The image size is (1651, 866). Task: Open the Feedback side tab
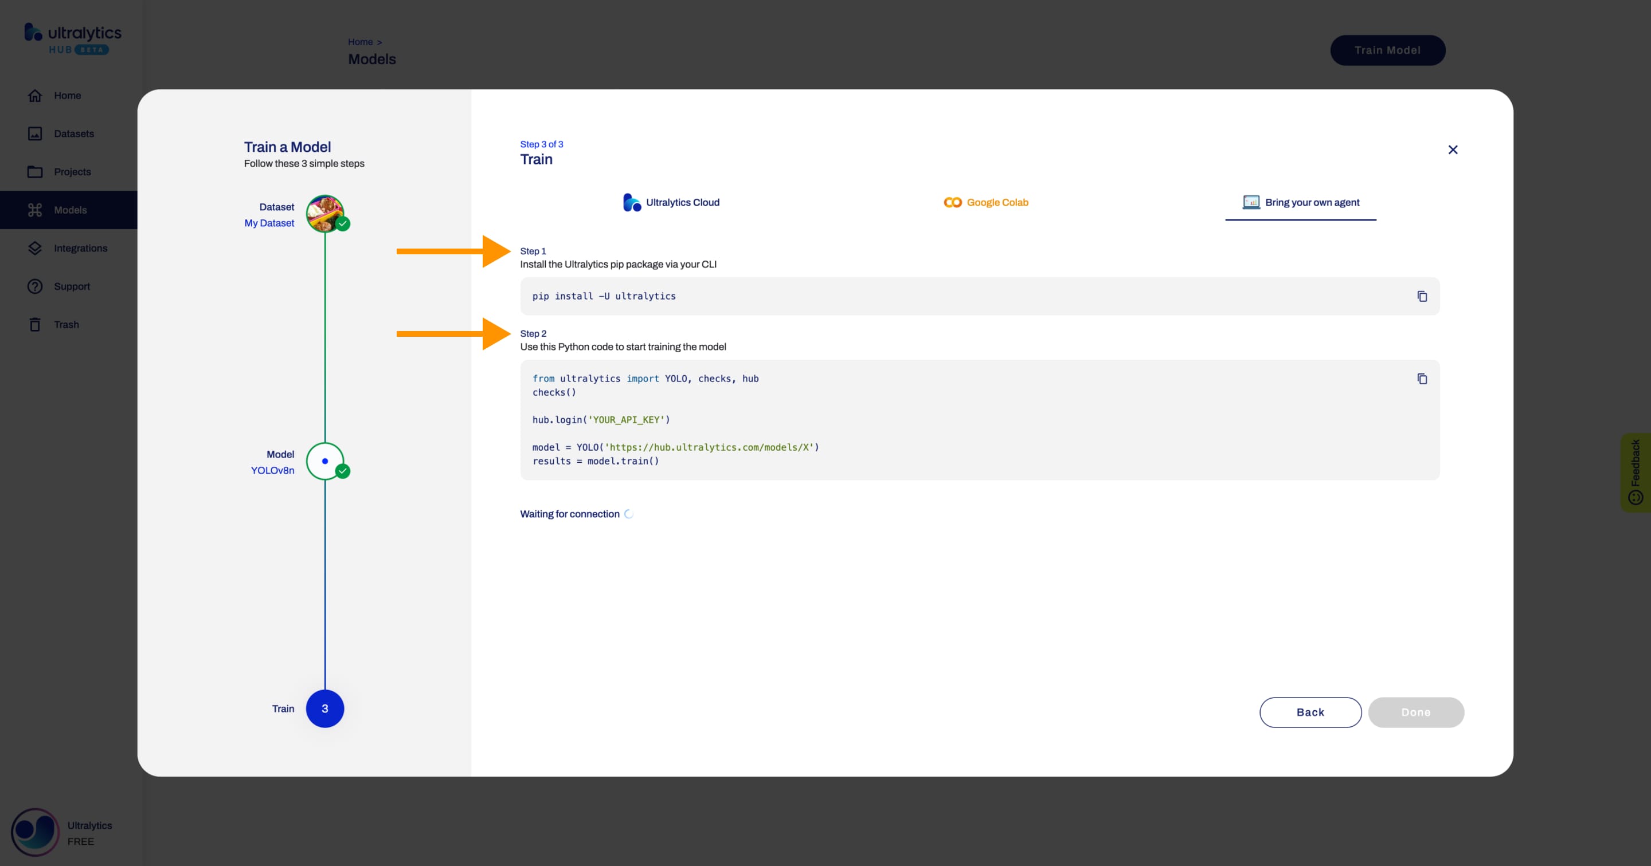(1635, 471)
